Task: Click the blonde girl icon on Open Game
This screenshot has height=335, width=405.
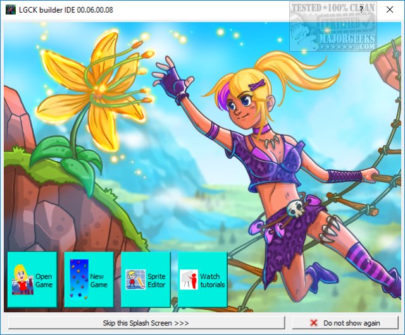Action: coord(23,279)
